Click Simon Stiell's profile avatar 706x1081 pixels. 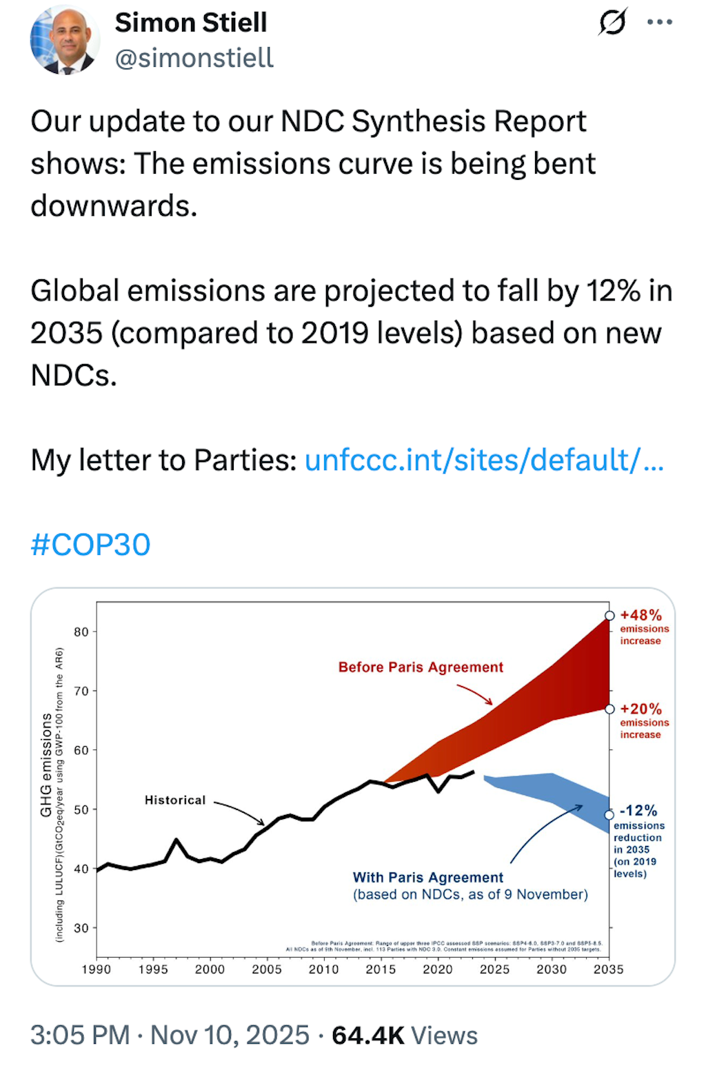coord(65,39)
